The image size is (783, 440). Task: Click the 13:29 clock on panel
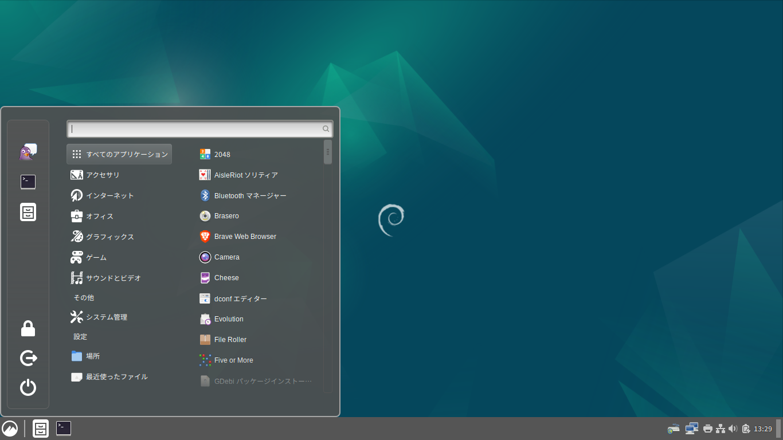(x=763, y=429)
